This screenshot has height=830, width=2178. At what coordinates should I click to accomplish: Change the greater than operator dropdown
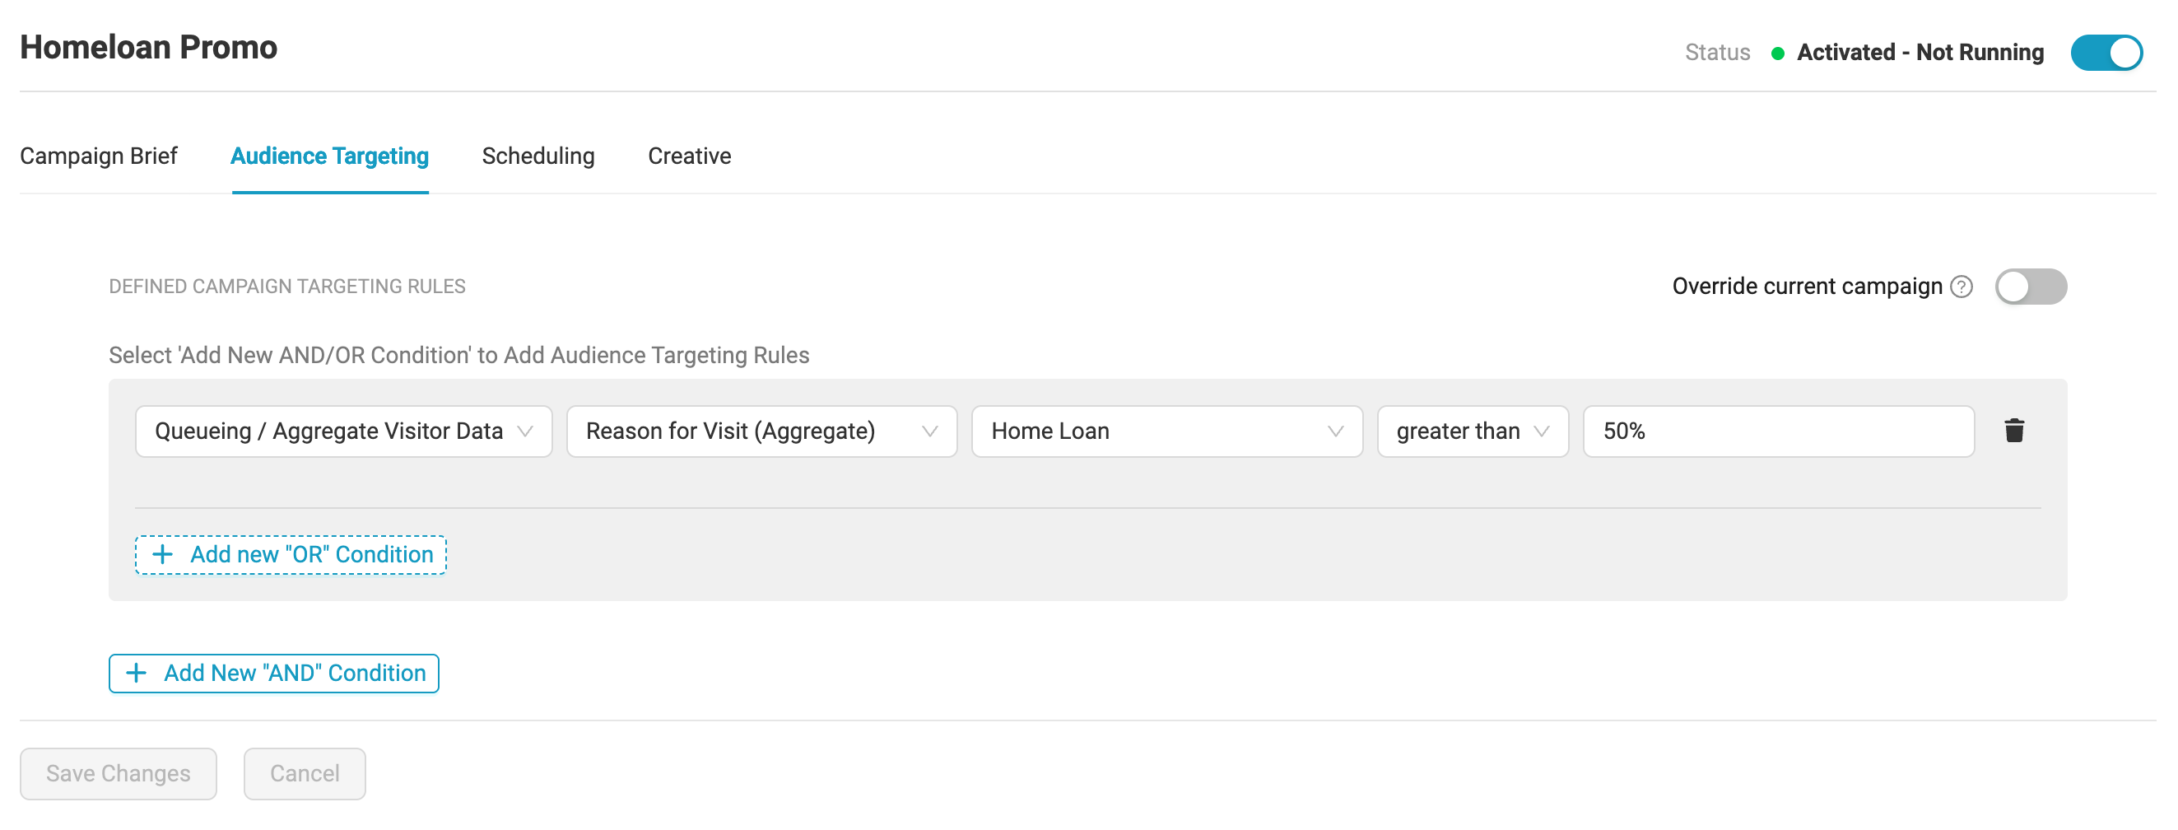1472,431
